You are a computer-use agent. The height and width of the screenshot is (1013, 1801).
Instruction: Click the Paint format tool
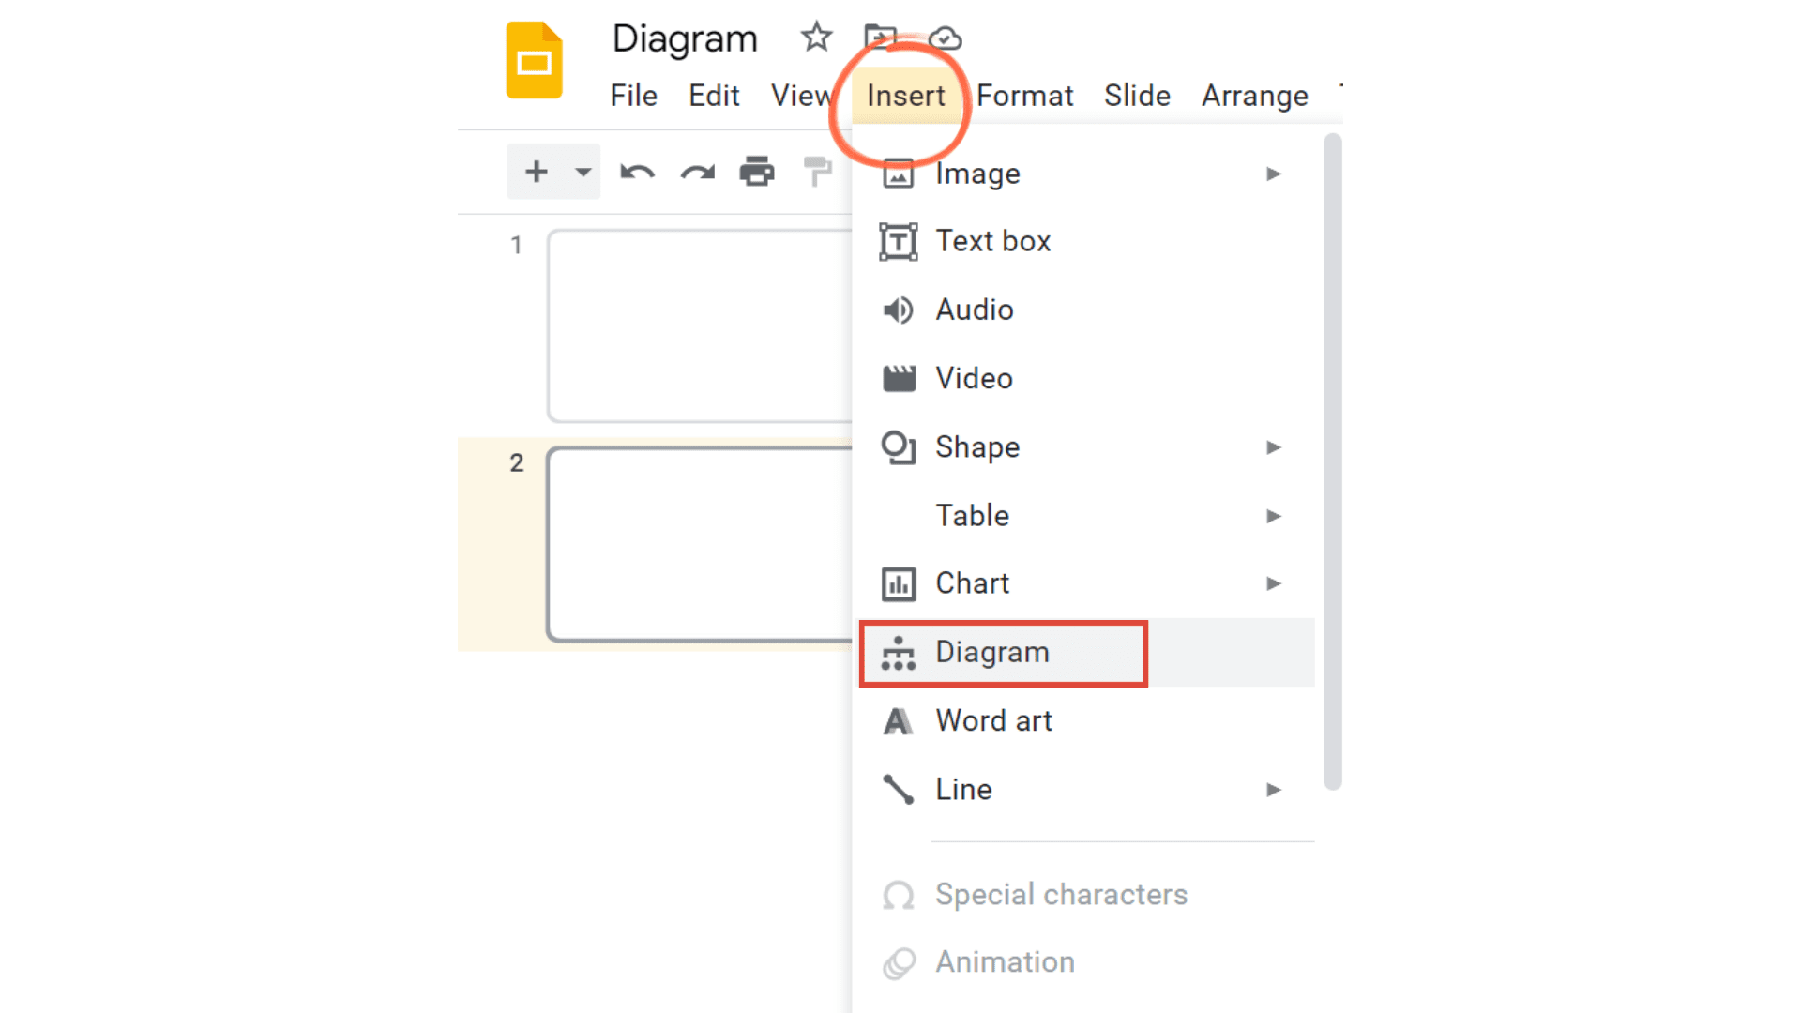[817, 172]
